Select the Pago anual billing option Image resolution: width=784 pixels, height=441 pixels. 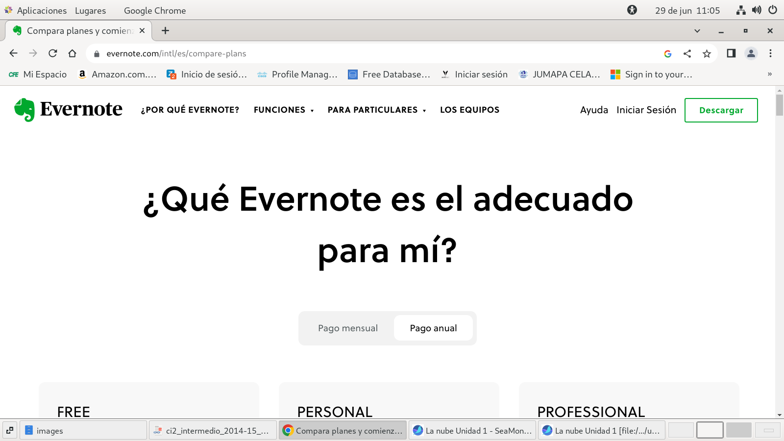pyautogui.click(x=433, y=328)
